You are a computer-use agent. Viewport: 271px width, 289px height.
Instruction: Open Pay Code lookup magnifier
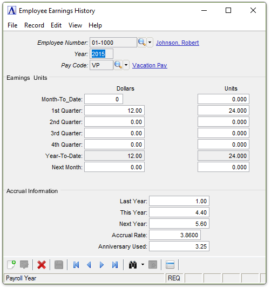tap(118, 65)
